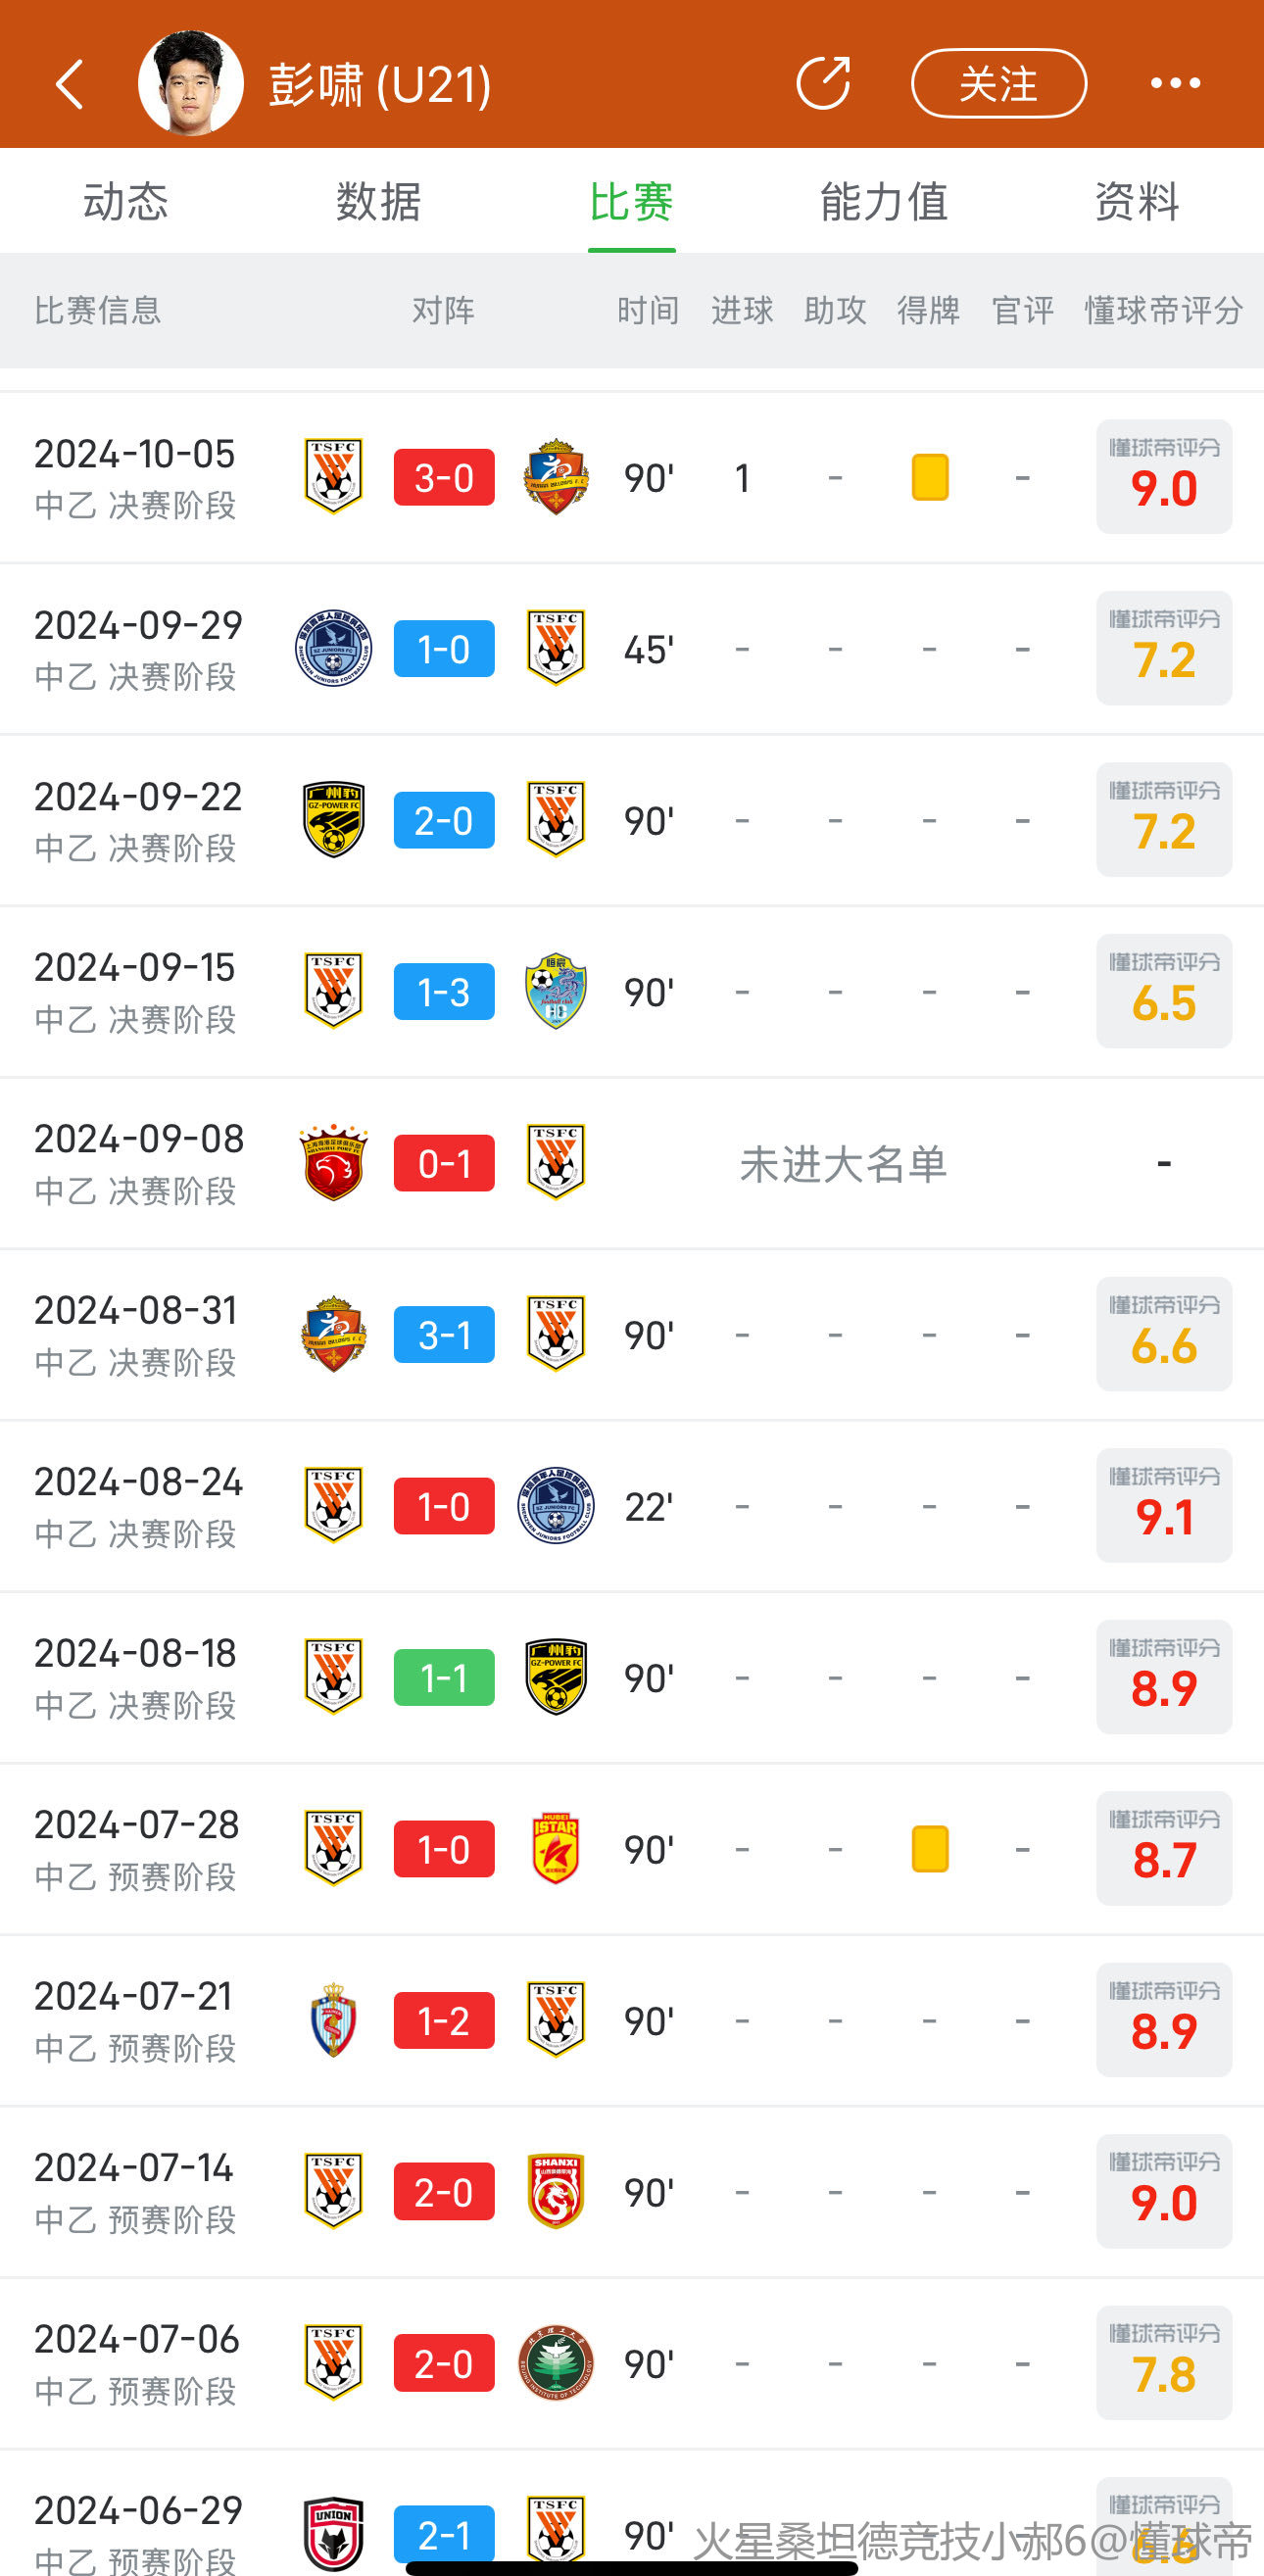The image size is (1264, 2576).
Task: Tap the yellow card icon on 2024-10-05
Action: pos(930,477)
